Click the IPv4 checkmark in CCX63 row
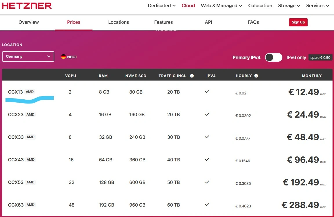The width and height of the screenshot is (334, 217). [x=207, y=205]
